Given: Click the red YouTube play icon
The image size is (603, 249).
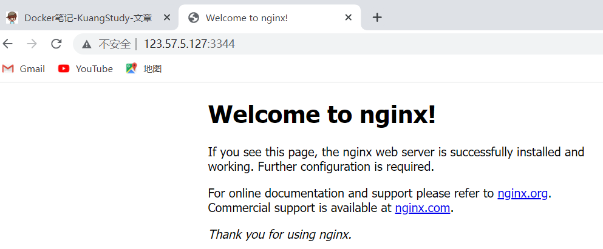Looking at the screenshot, I should click(64, 68).
